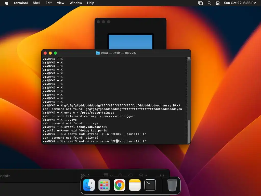Click the text cursor in the last dtrace command
The image size is (261, 196).
pos(117,141)
